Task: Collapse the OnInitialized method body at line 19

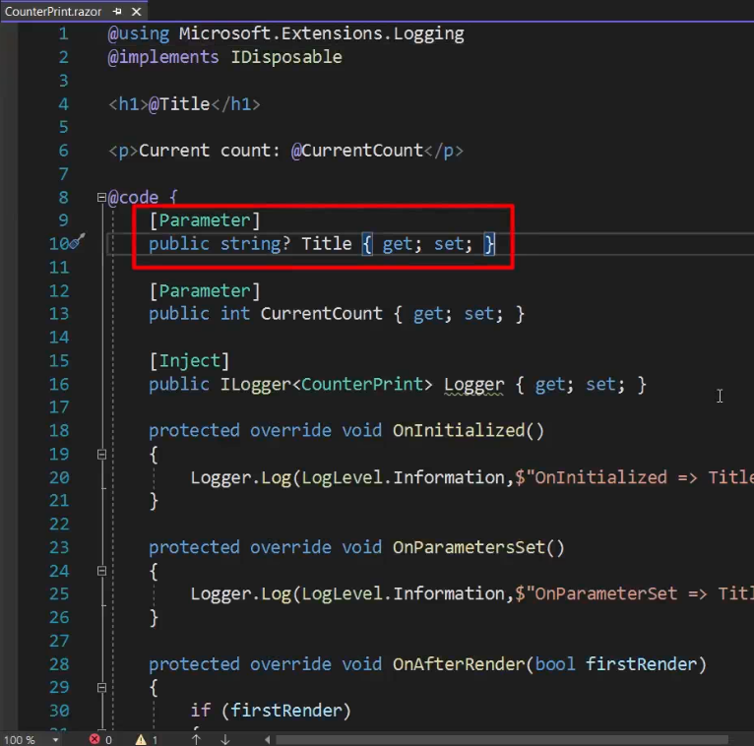Action: point(101,454)
